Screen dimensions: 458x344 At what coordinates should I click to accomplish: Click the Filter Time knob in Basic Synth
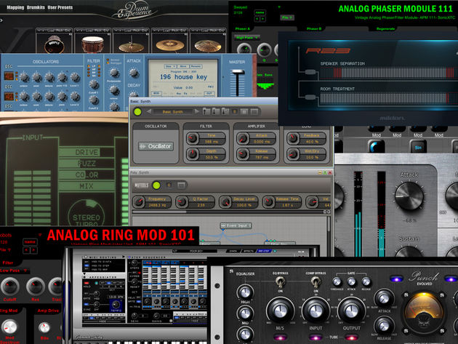coord(192,138)
